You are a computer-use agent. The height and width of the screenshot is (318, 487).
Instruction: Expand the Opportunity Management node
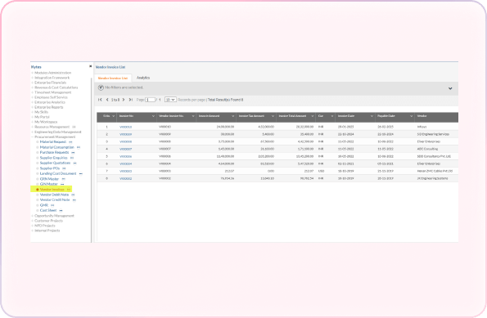click(x=32, y=216)
